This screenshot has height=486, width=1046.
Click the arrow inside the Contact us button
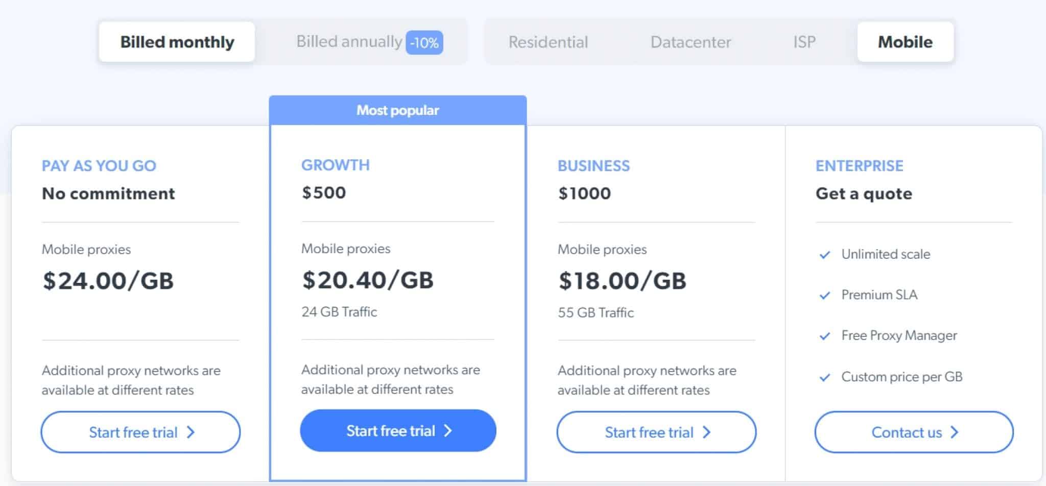point(956,432)
